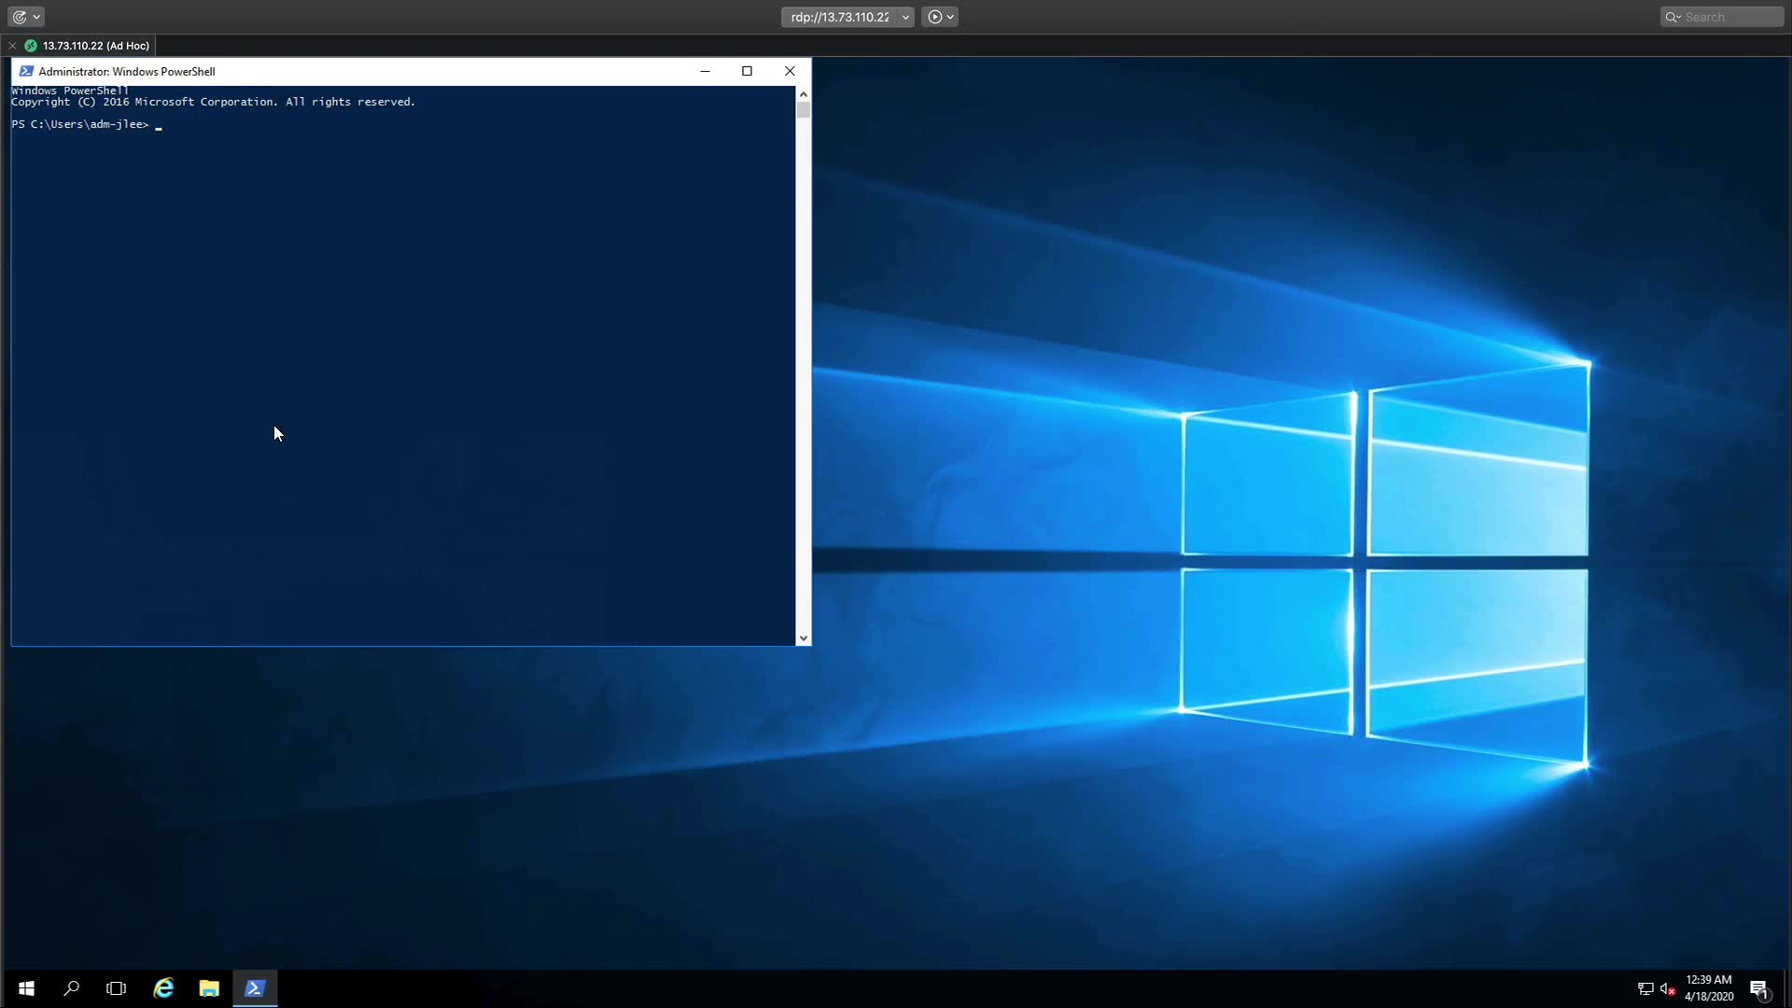Select the 13.73.110.22 (Ad Hoc) tab
Image resolution: width=1792 pixels, height=1008 pixels.
tap(95, 46)
